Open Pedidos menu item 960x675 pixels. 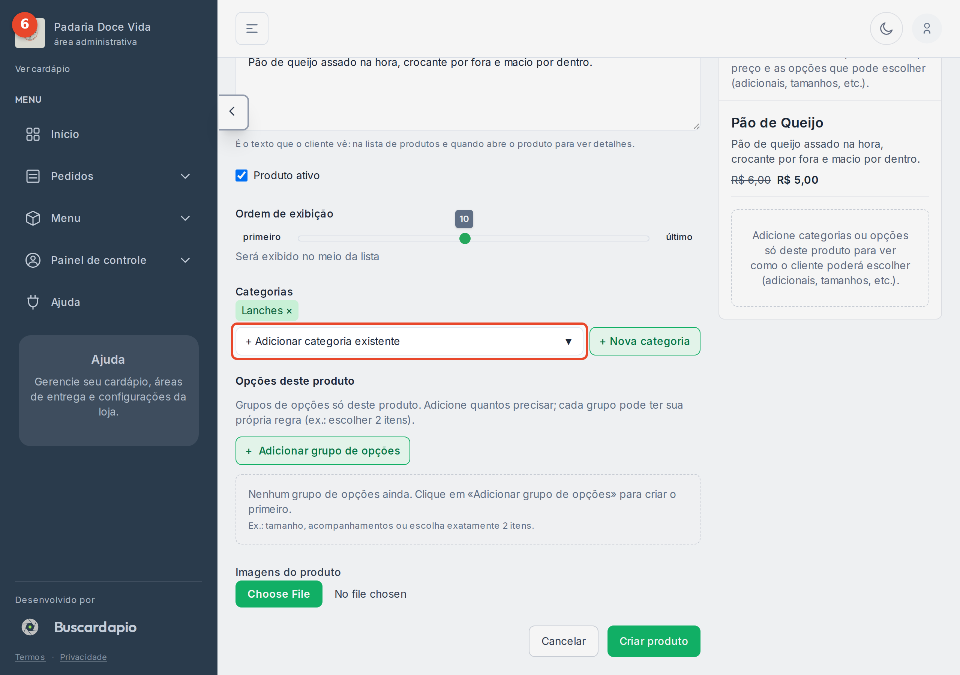108,176
